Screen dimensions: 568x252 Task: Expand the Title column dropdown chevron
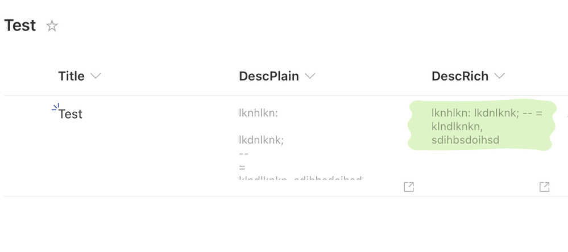pos(96,76)
